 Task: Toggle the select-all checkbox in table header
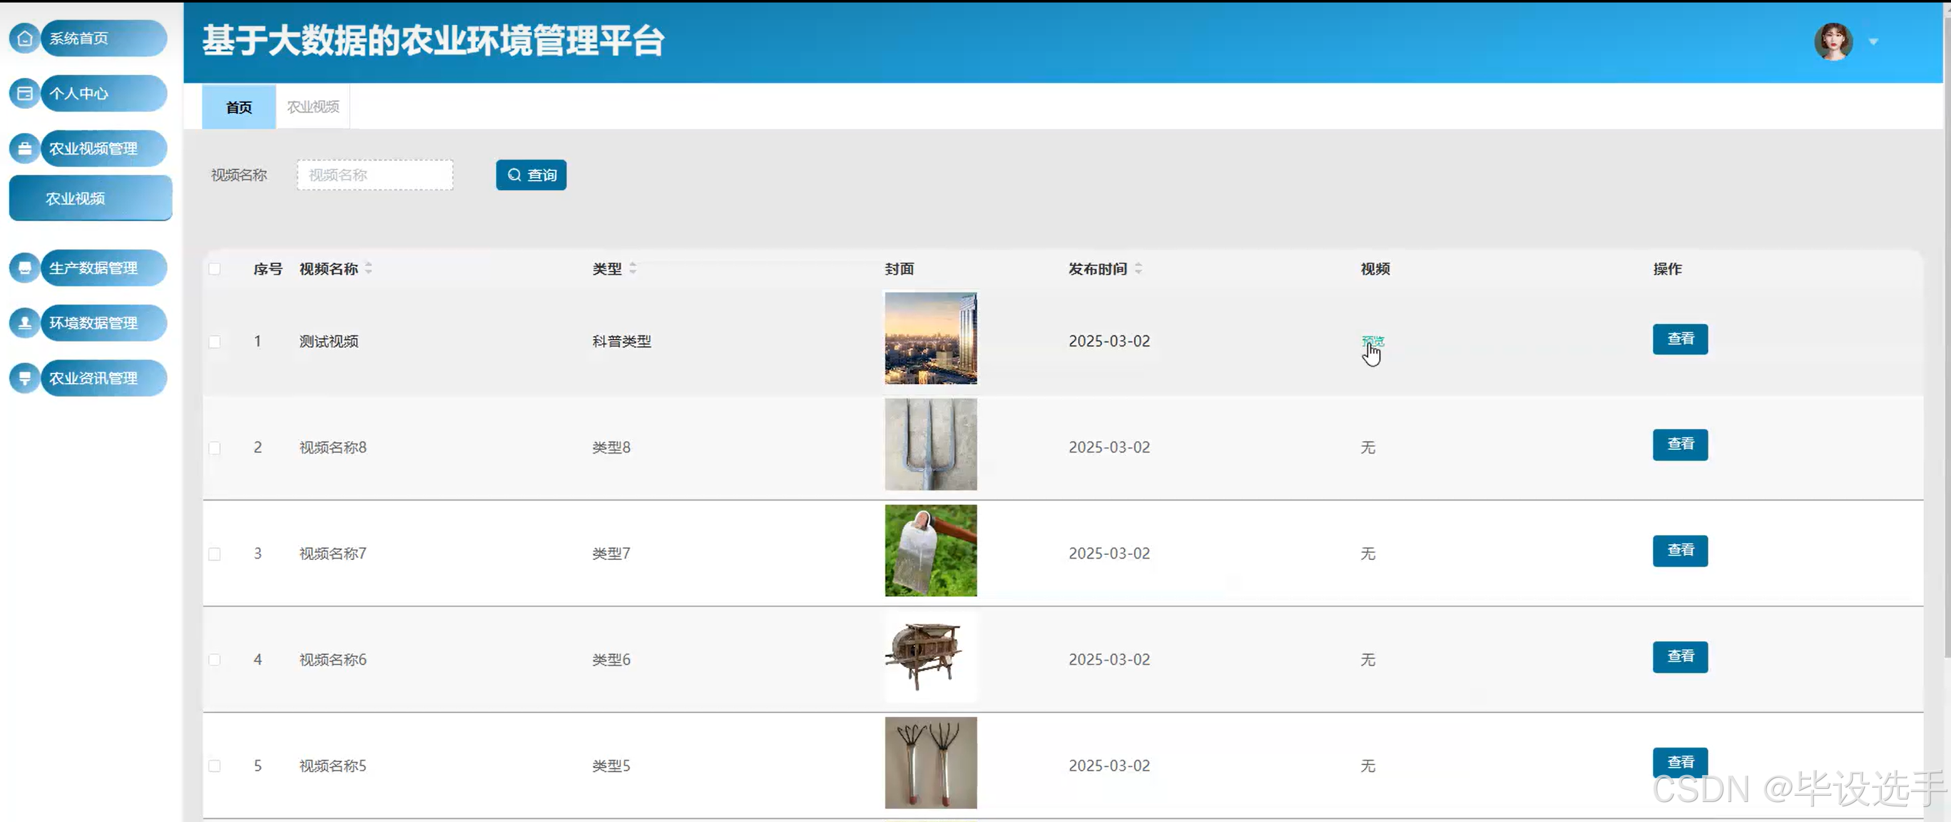pos(215,269)
